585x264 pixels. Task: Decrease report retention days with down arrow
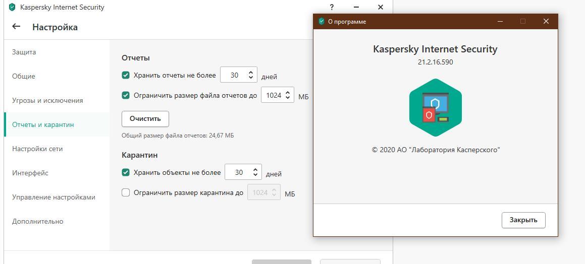coord(251,78)
